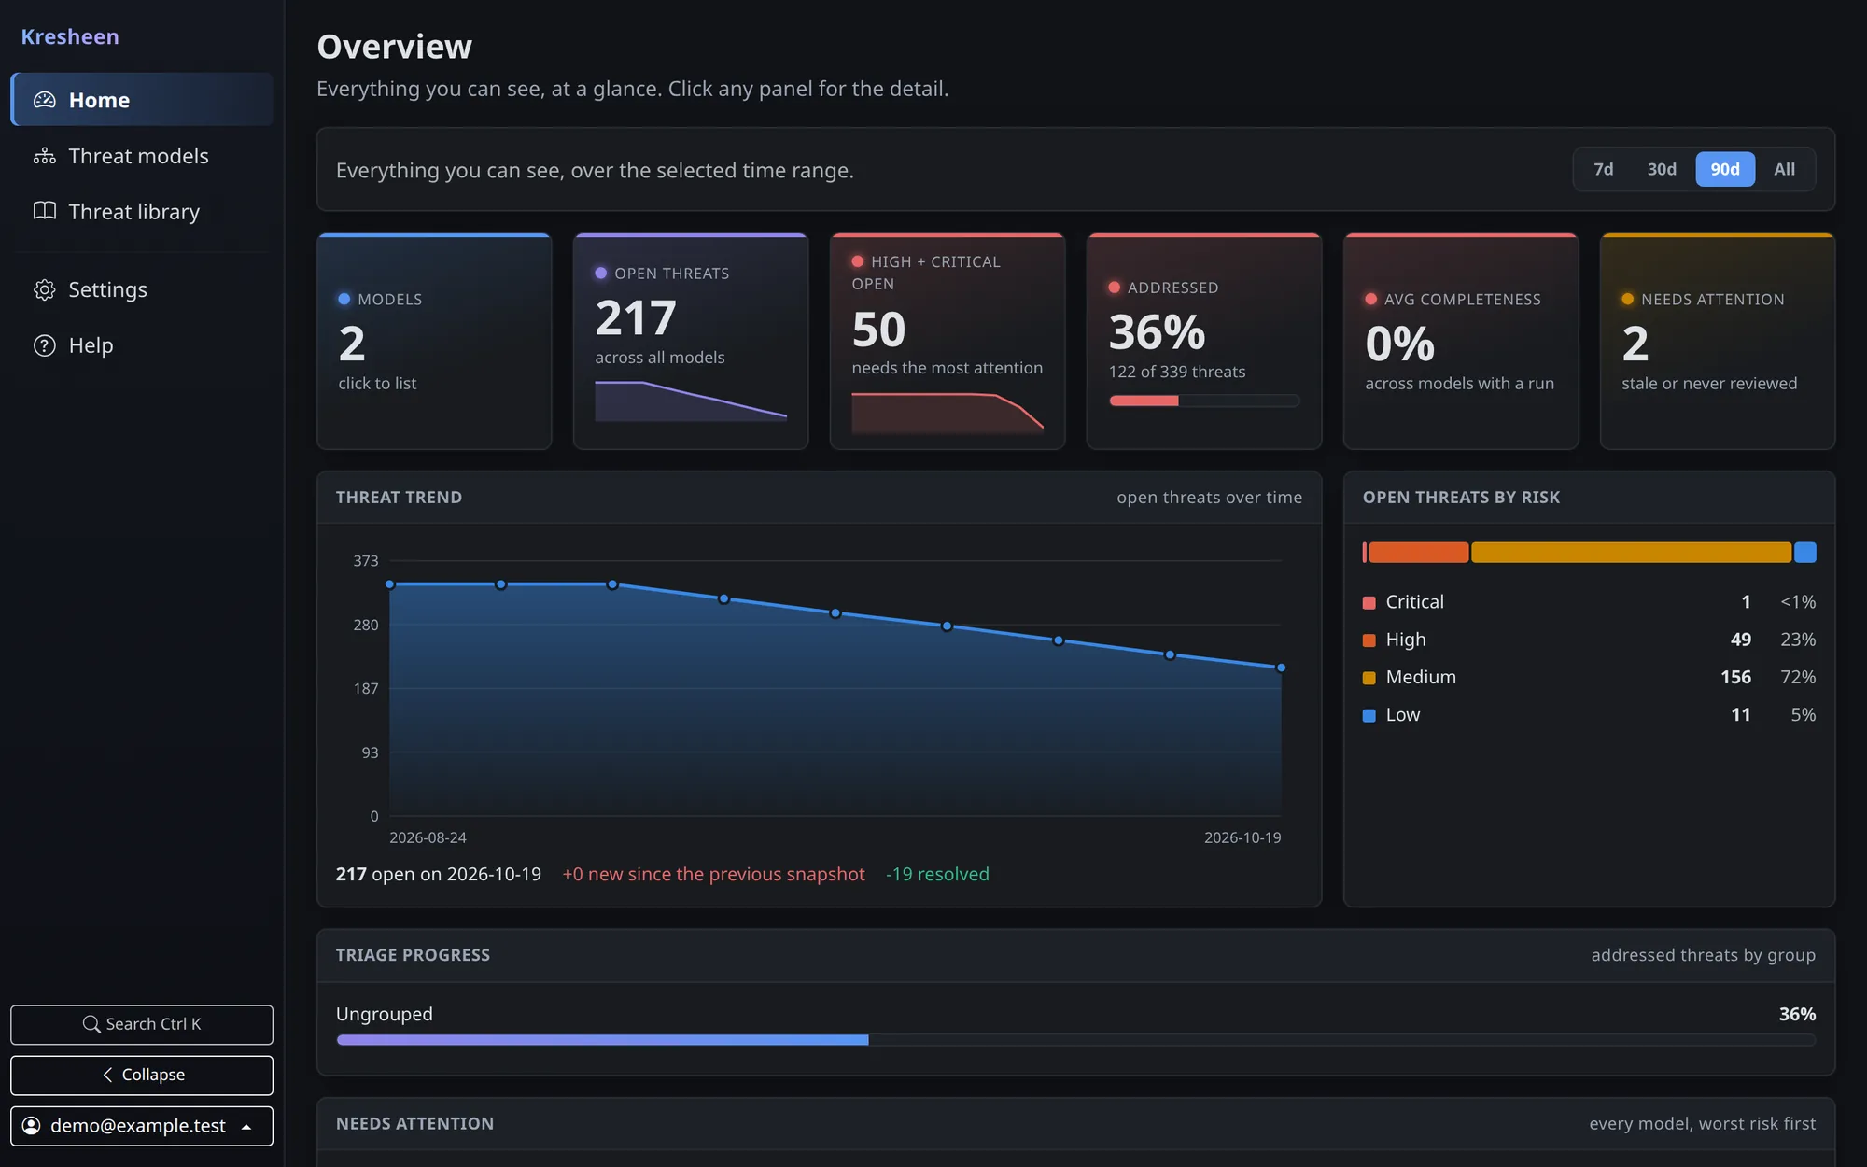Click the Low blue legend swatch
Viewport: 1867px width, 1167px height.
[1369, 715]
